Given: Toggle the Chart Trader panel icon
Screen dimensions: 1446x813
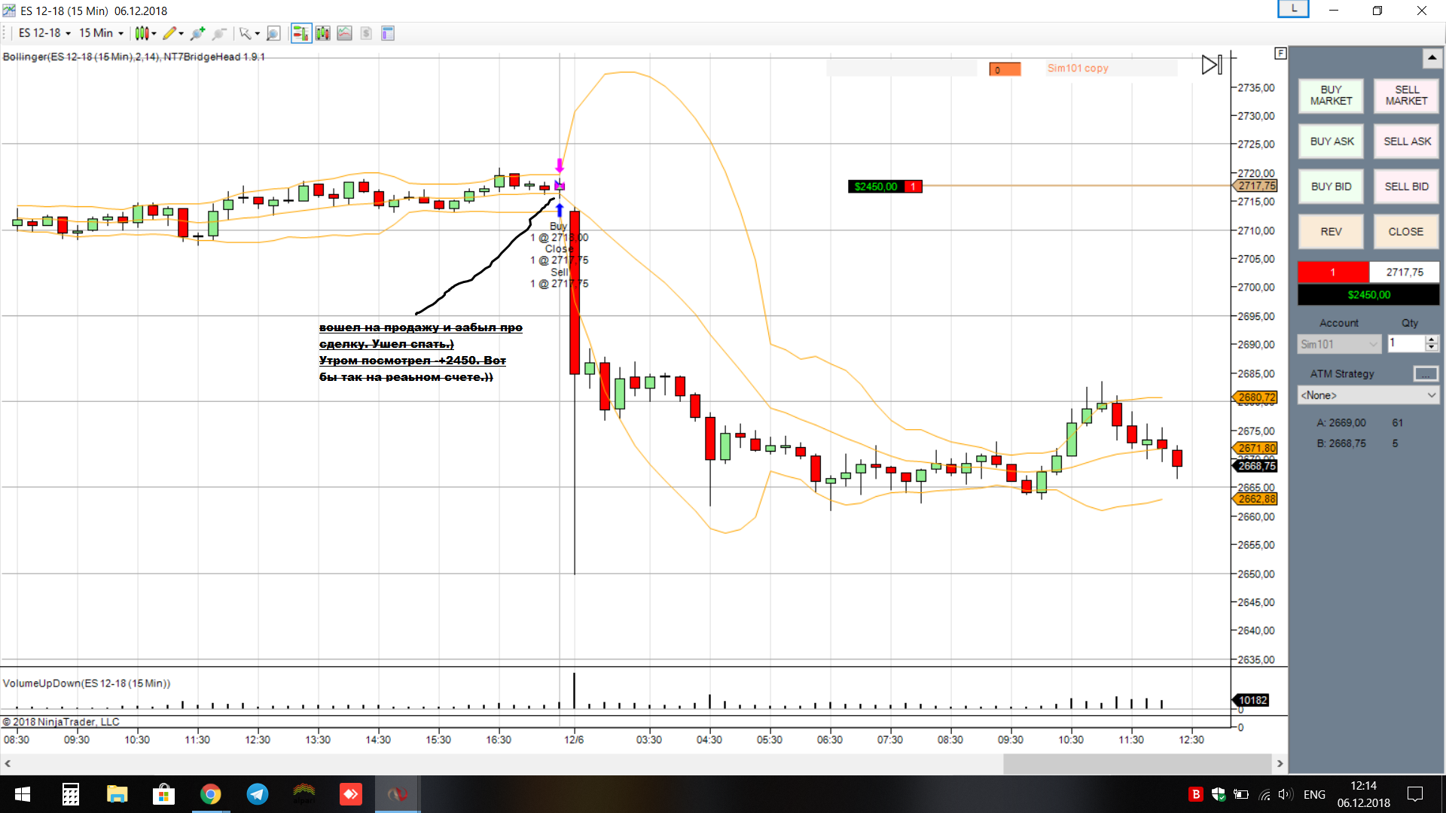Looking at the screenshot, I should tap(301, 33).
